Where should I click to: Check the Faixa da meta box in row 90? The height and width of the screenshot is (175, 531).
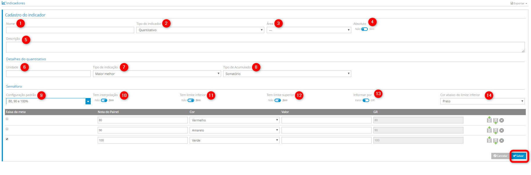(x=7, y=129)
